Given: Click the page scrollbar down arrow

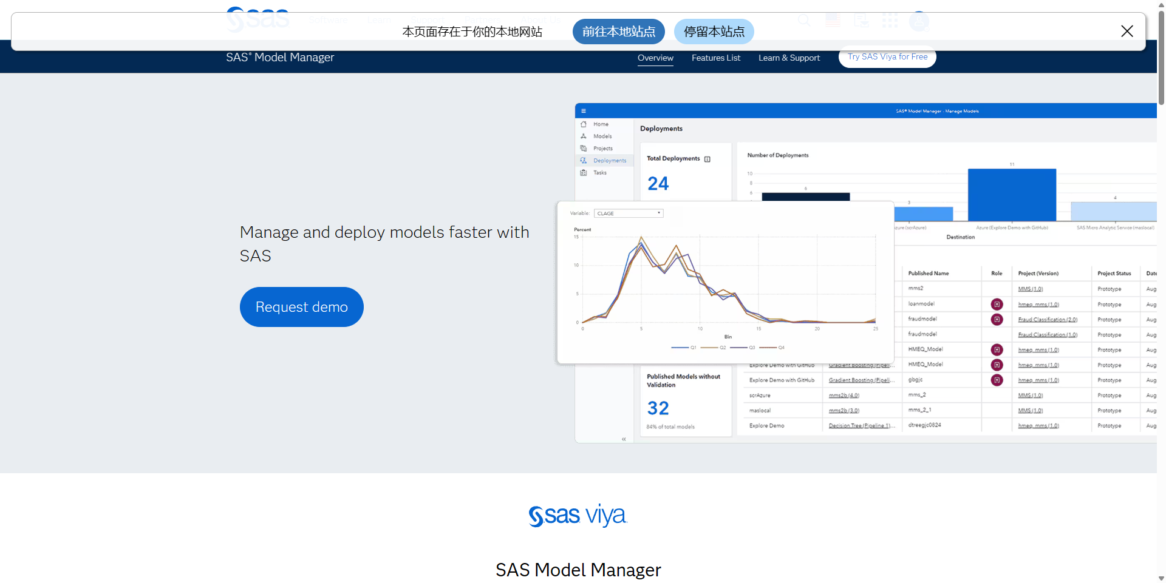Looking at the screenshot, I should coord(1161,578).
